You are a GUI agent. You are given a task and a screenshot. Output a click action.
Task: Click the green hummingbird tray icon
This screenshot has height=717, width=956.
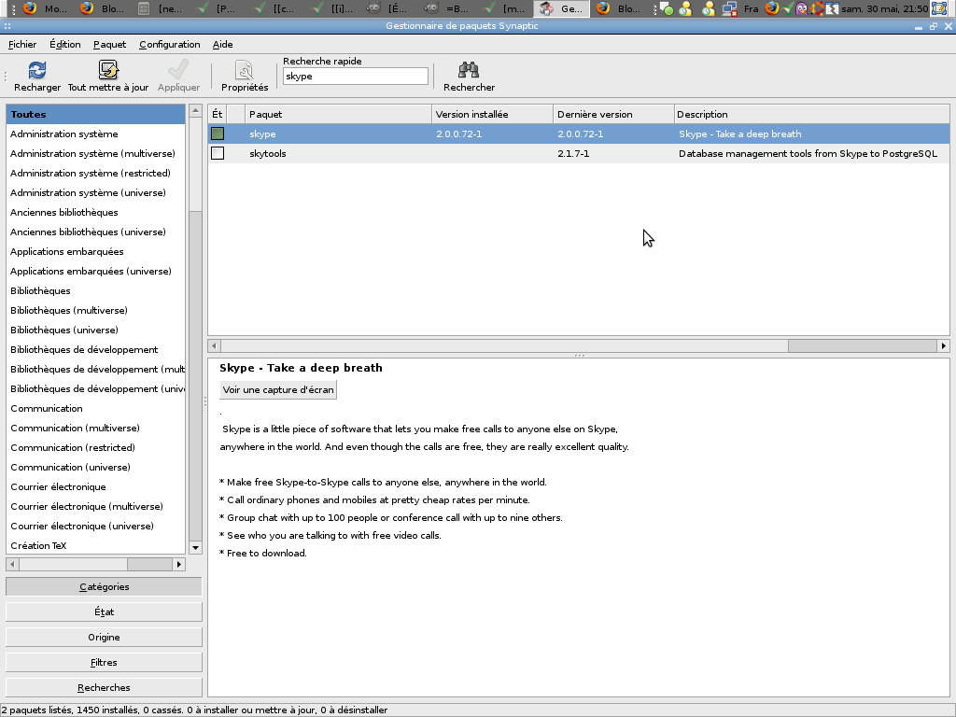787,8
